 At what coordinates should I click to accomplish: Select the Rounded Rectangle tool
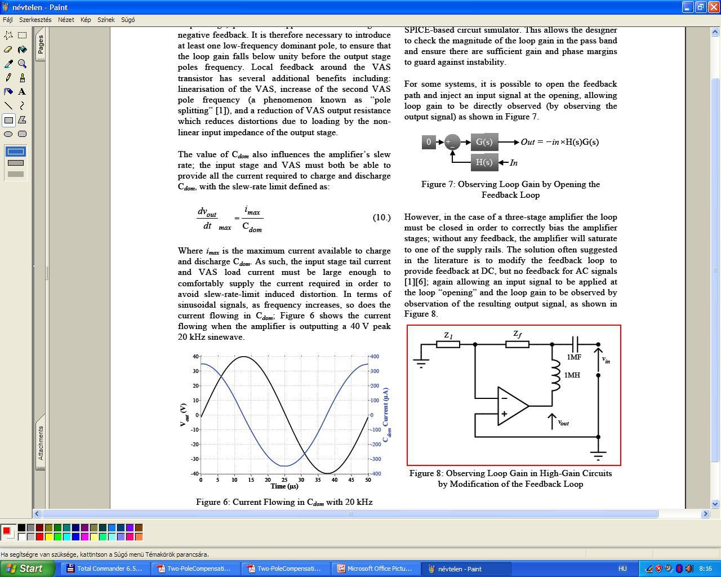coord(22,134)
